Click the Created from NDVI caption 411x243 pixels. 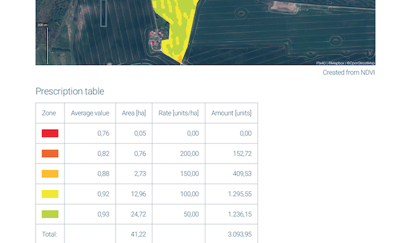tap(348, 73)
